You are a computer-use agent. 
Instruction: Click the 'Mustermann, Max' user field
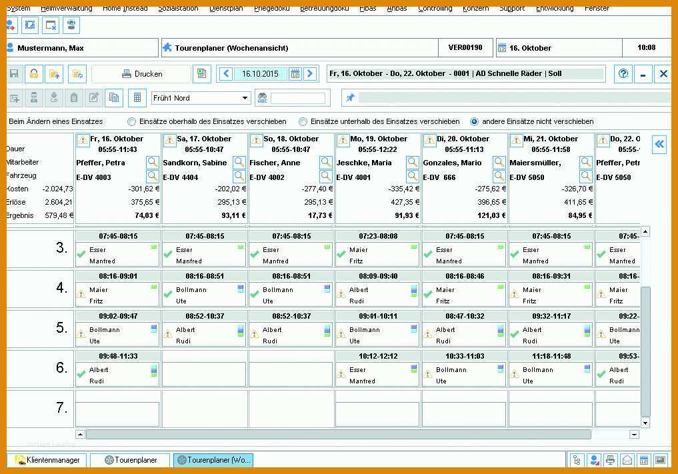[x=82, y=47]
